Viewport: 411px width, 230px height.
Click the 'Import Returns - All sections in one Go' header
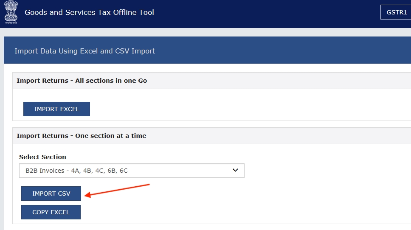82,81
